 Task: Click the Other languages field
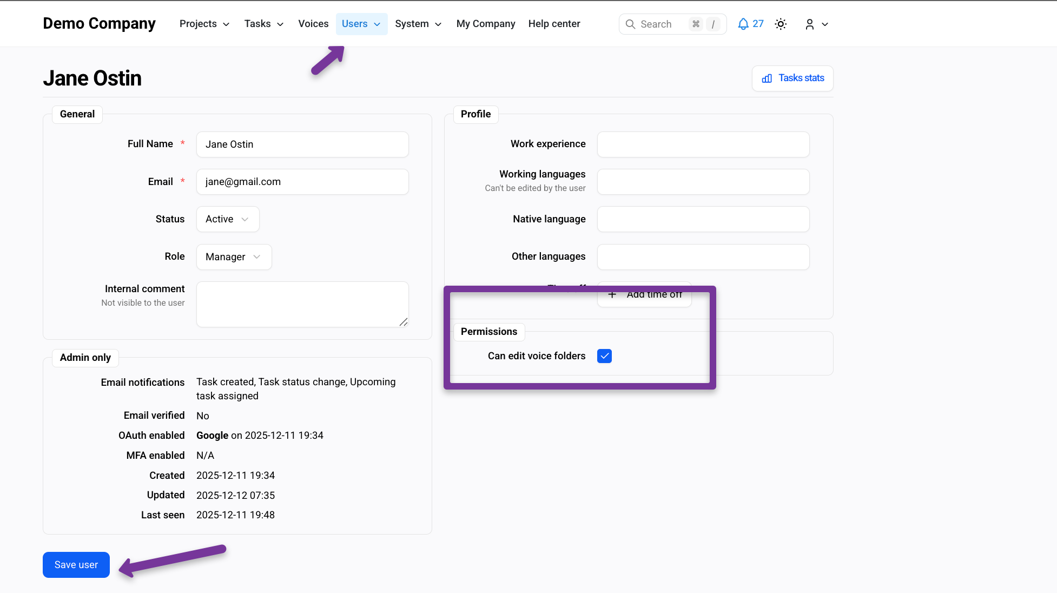click(x=703, y=257)
